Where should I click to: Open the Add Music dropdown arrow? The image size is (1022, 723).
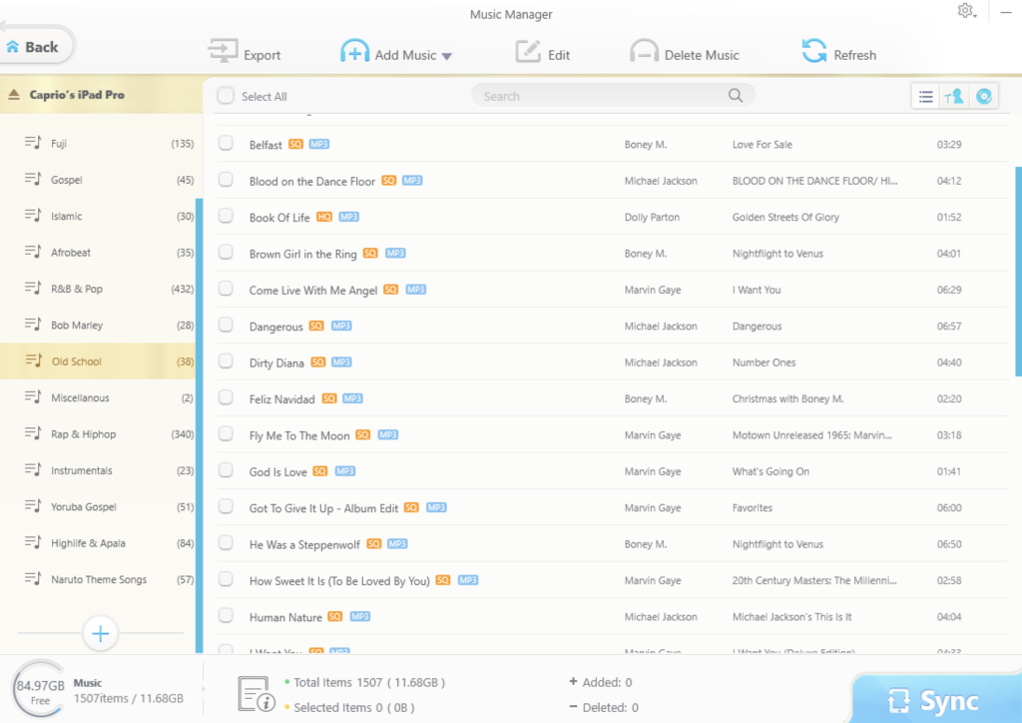[446, 56]
